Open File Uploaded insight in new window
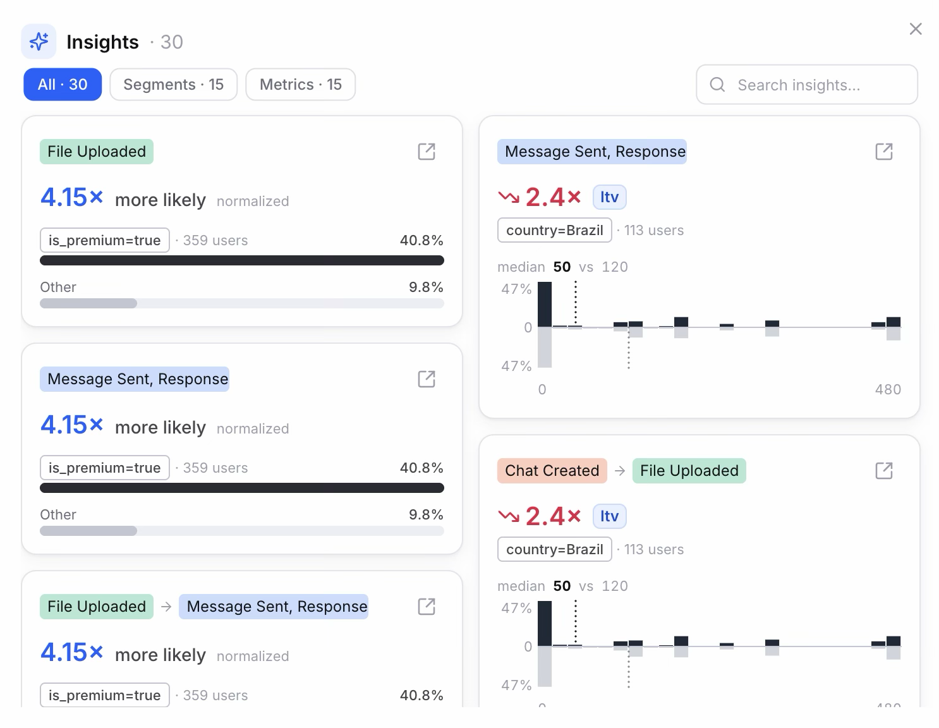Image resolution: width=939 pixels, height=728 pixels. (x=427, y=152)
